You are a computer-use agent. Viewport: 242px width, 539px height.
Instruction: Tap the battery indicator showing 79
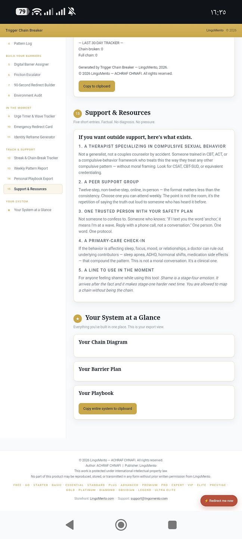[x=22, y=12]
